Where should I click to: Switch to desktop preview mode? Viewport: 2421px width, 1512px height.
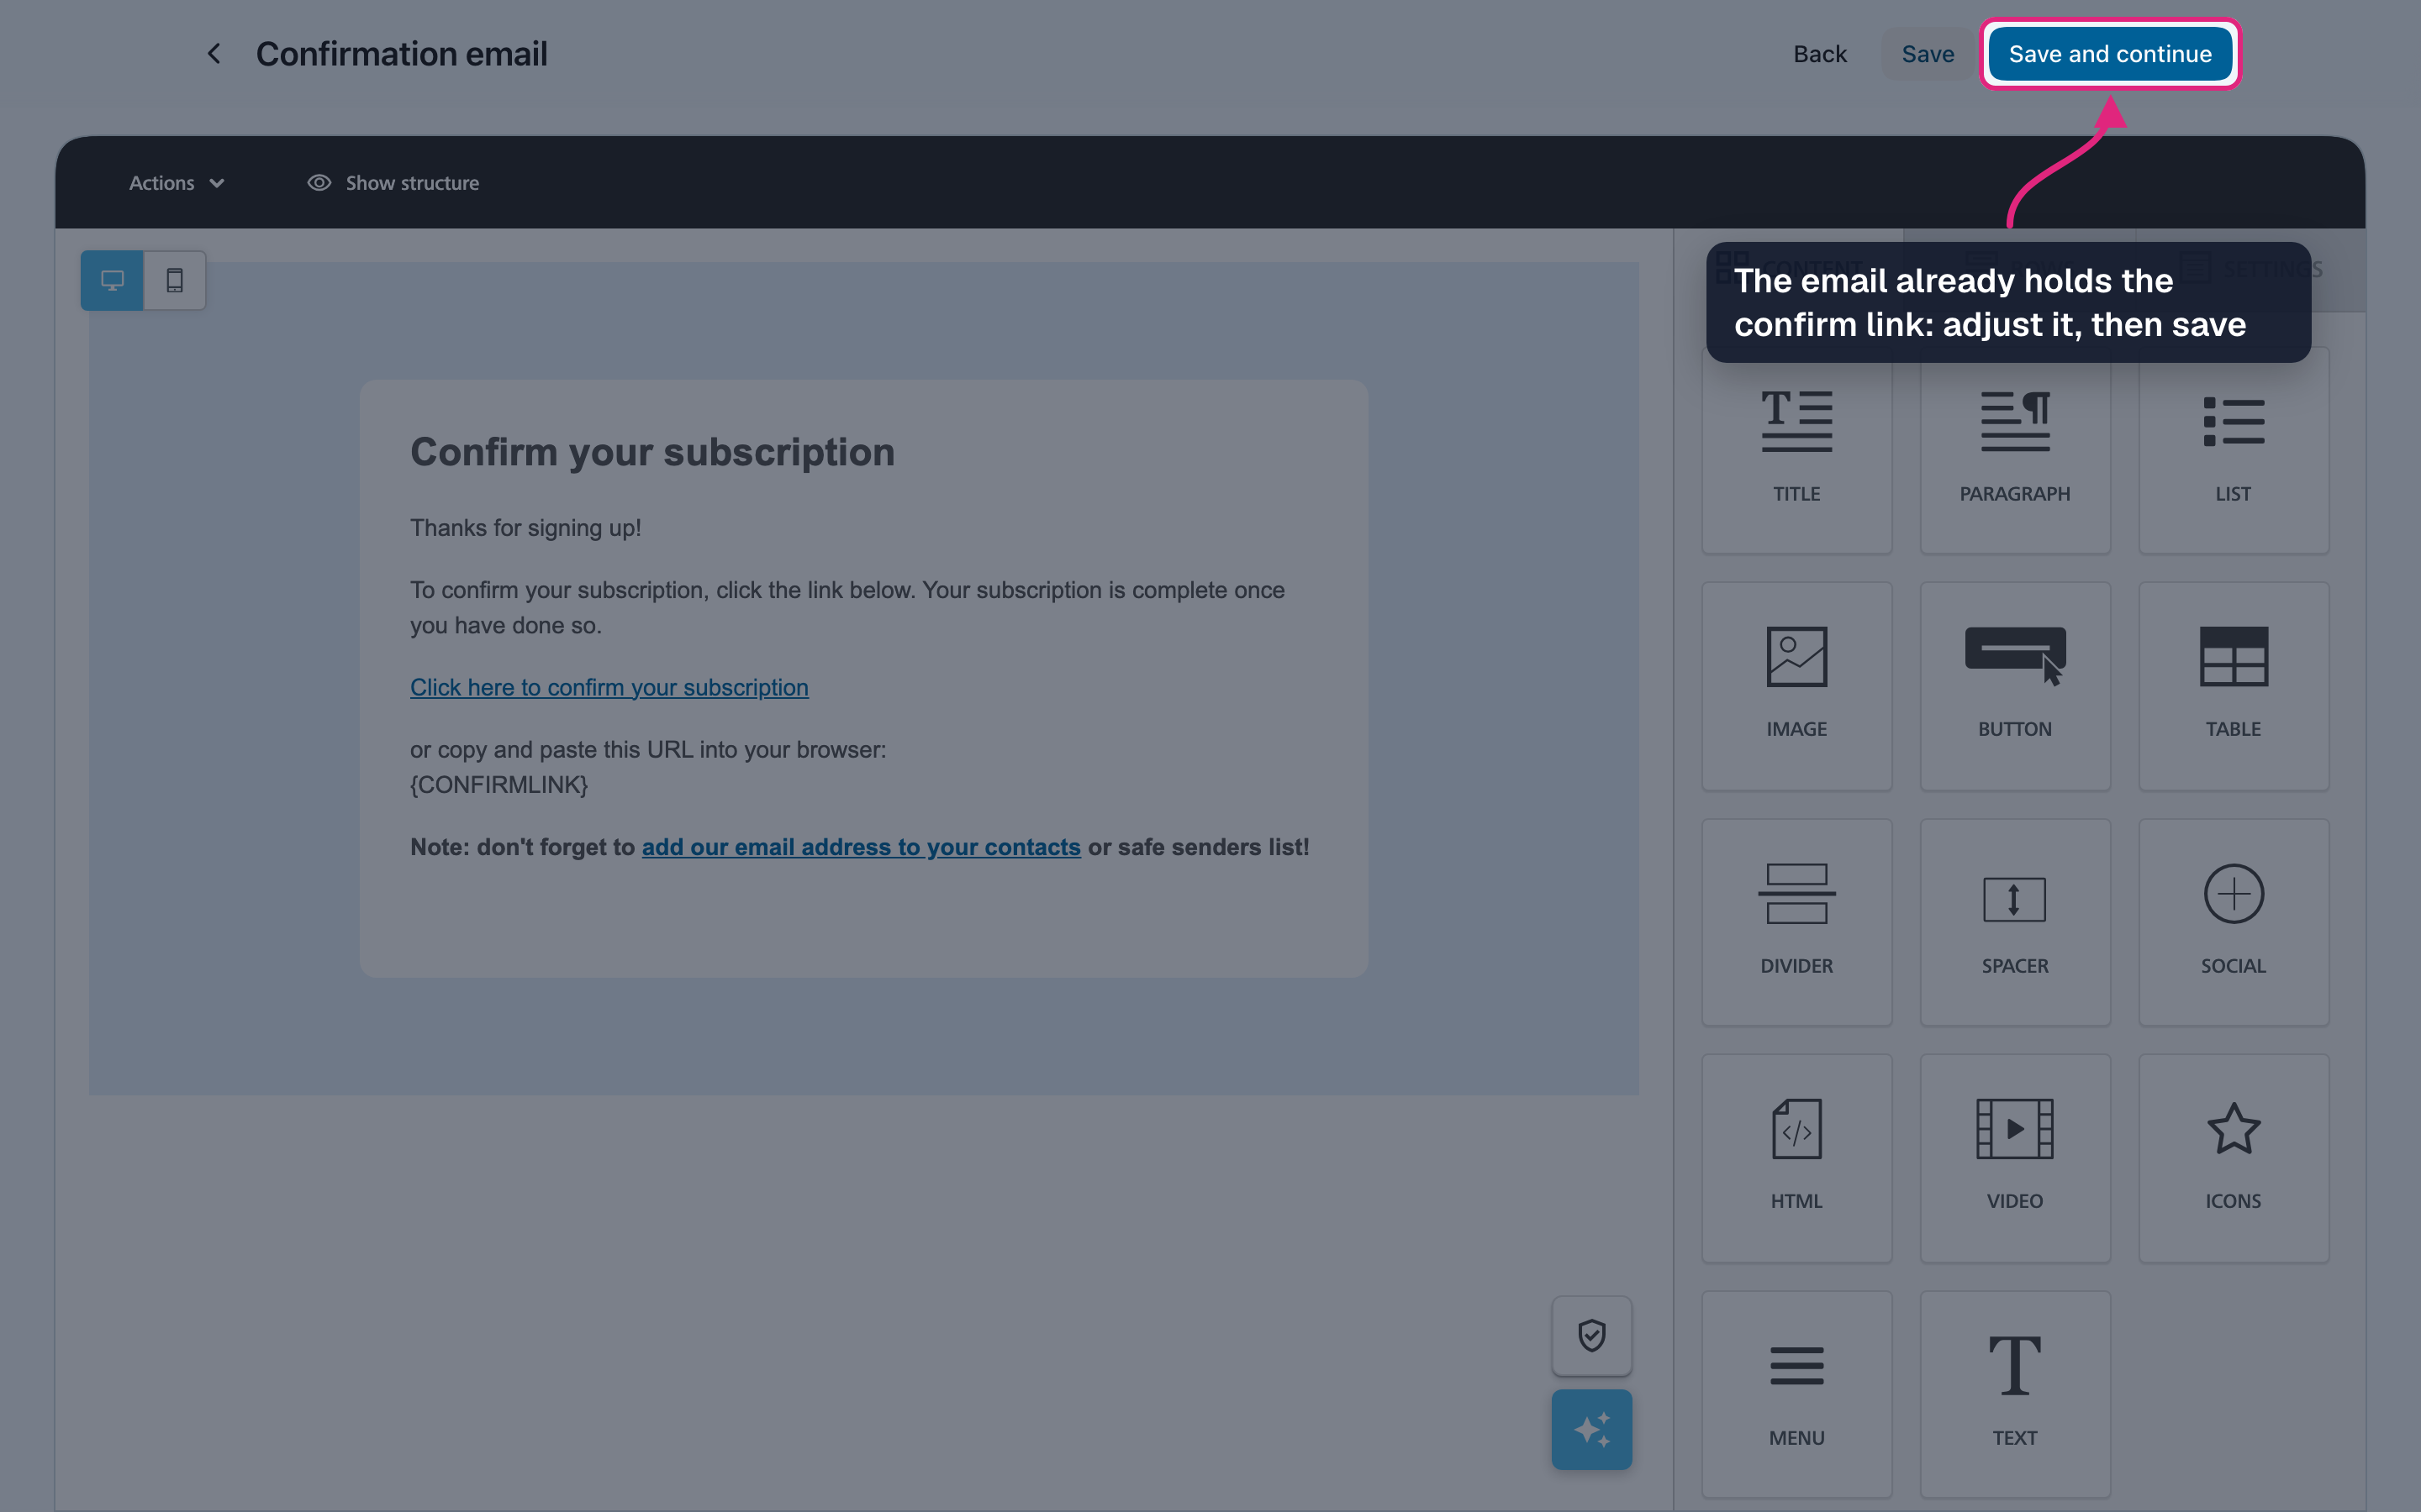(x=112, y=280)
